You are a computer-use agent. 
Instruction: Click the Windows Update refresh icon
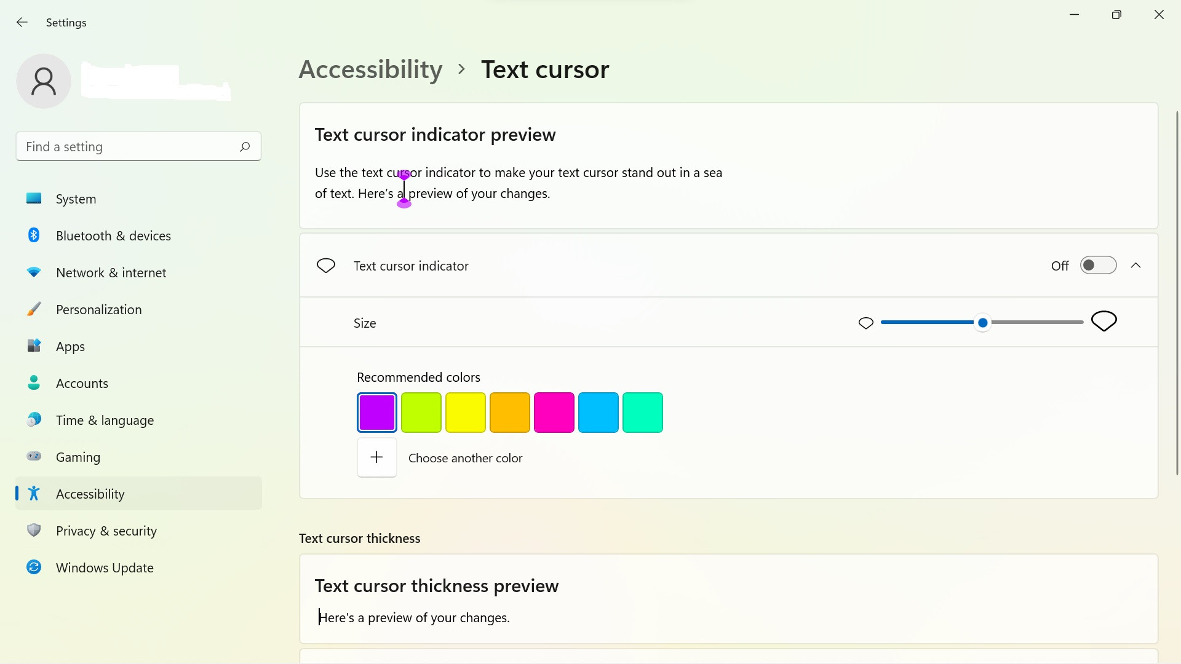pyautogui.click(x=34, y=567)
